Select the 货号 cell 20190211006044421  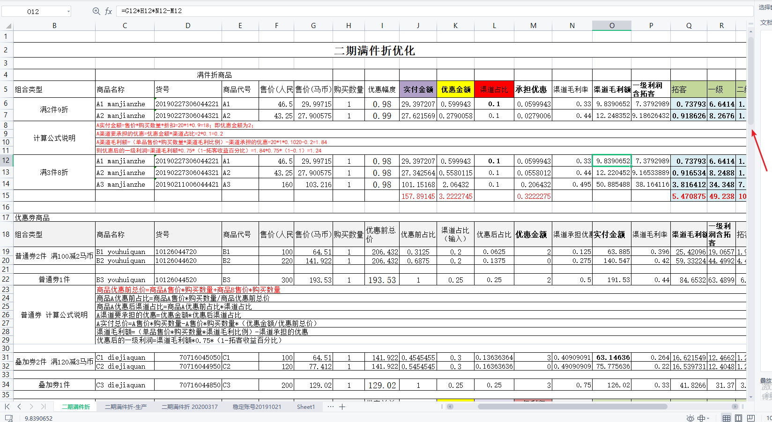pyautogui.click(x=188, y=184)
